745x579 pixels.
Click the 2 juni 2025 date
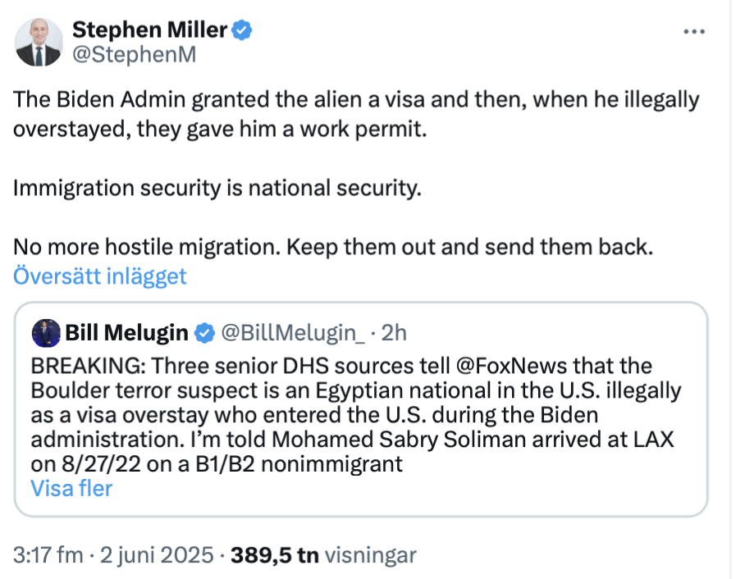pyautogui.click(x=157, y=555)
